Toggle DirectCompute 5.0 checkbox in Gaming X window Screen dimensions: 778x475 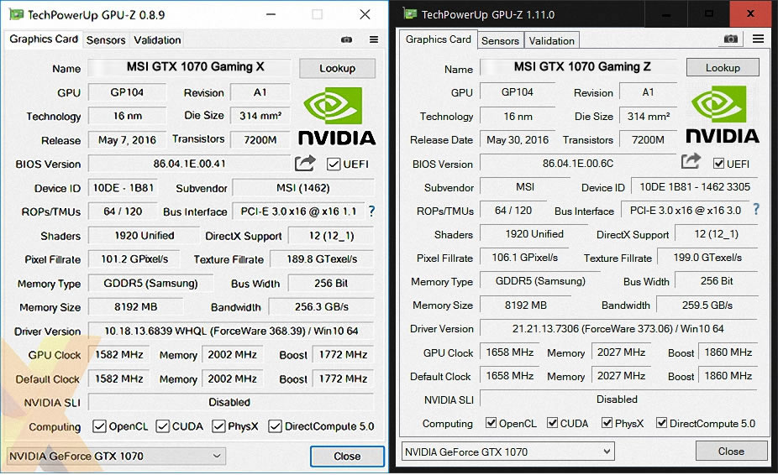coord(275,426)
